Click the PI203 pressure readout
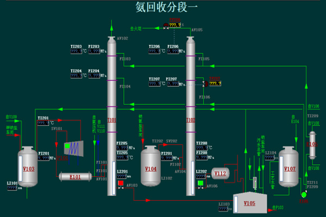This screenshot has width=326, height=217. point(94,52)
